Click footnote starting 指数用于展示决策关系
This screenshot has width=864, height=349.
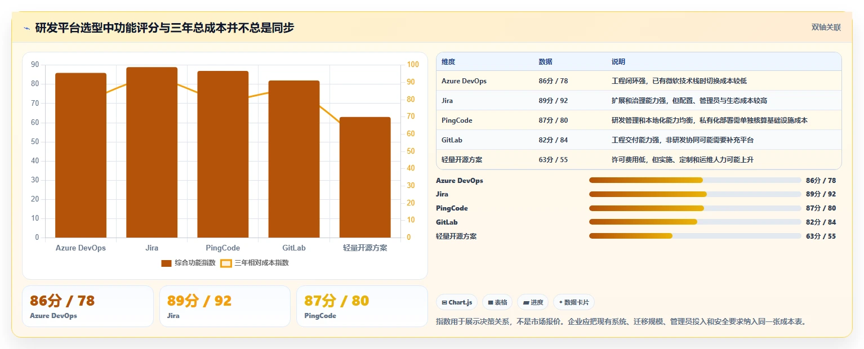622,322
